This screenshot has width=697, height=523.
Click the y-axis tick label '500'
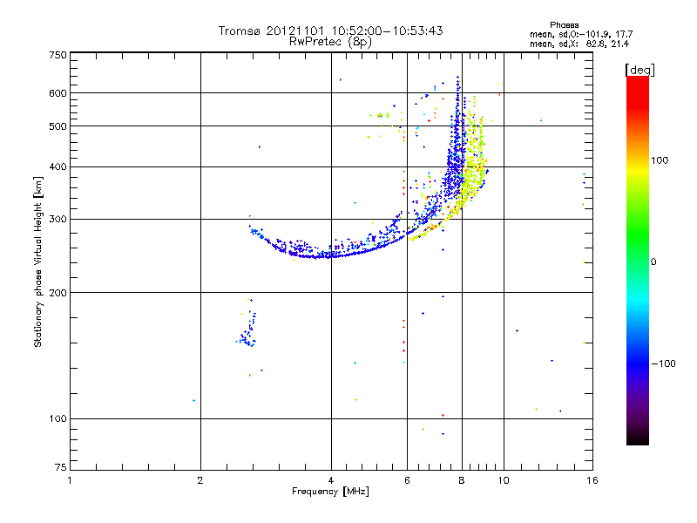point(58,126)
